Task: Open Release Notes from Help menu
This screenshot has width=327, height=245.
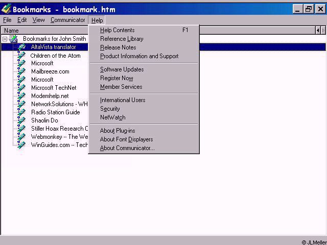Action: tap(144, 47)
